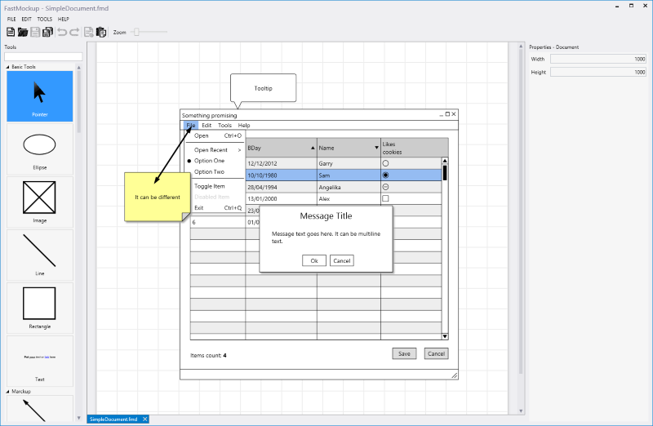Image resolution: width=653 pixels, height=426 pixels.
Task: Click Cancel next to the Save button
Action: tap(436, 353)
